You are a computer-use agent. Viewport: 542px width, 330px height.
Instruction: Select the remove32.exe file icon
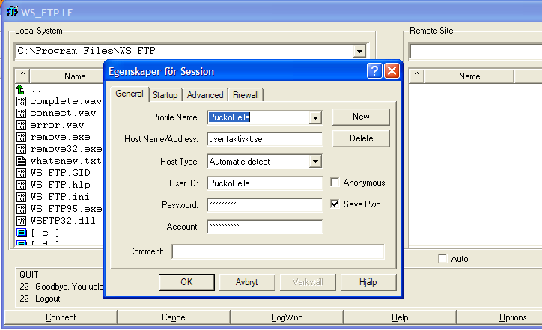pyautogui.click(x=21, y=149)
